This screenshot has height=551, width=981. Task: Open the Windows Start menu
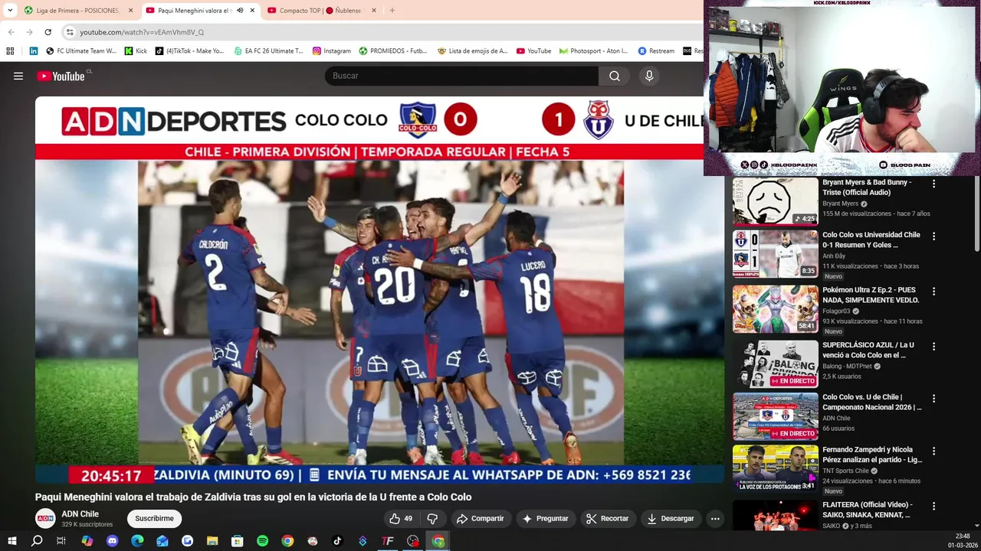[11, 541]
